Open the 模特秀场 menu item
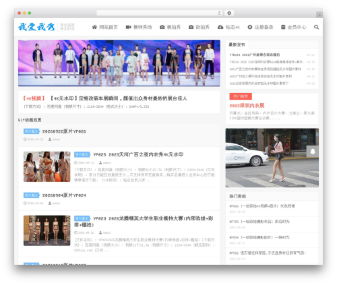This screenshot has height=285, width=337. click(x=139, y=27)
